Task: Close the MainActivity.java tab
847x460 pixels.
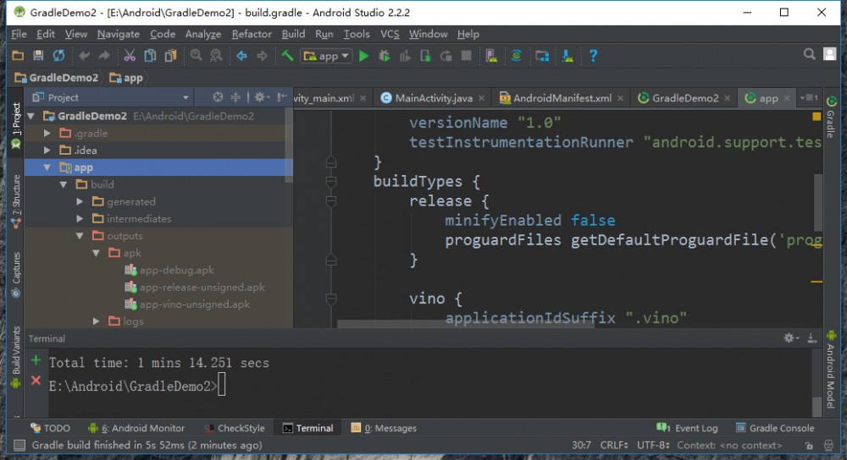Action: [x=481, y=98]
